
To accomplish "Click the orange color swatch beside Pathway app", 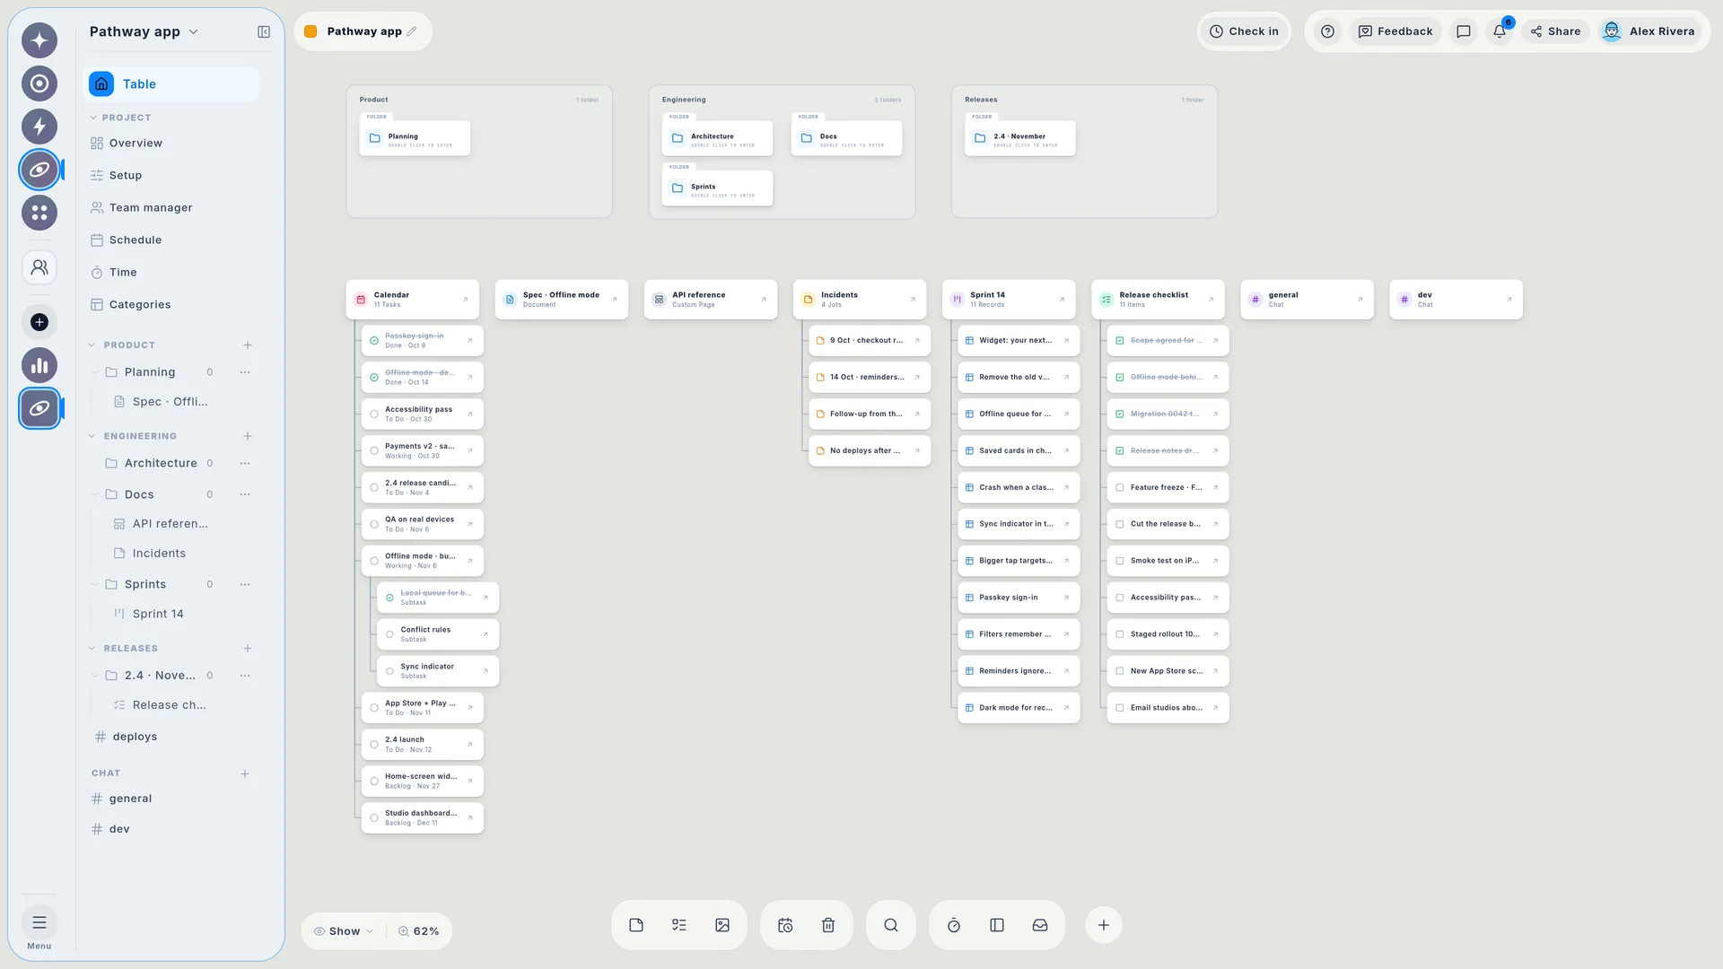I will (310, 31).
